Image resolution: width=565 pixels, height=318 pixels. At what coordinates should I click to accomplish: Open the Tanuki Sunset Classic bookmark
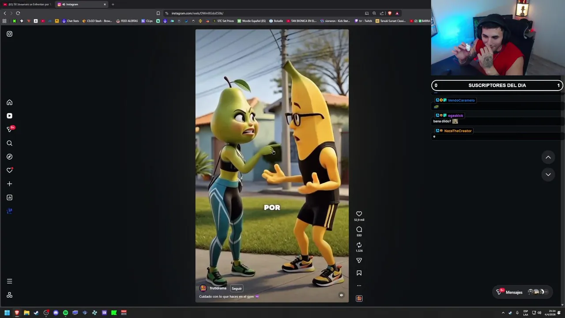[391, 21]
